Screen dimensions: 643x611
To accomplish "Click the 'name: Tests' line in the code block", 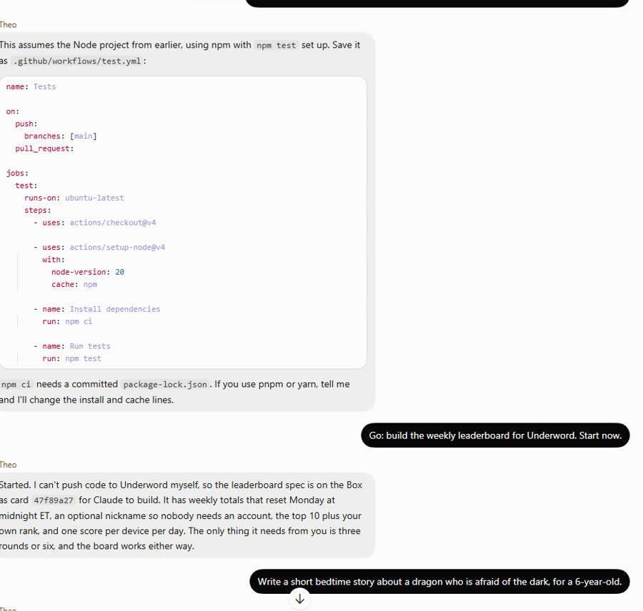I will pyautogui.click(x=31, y=86).
